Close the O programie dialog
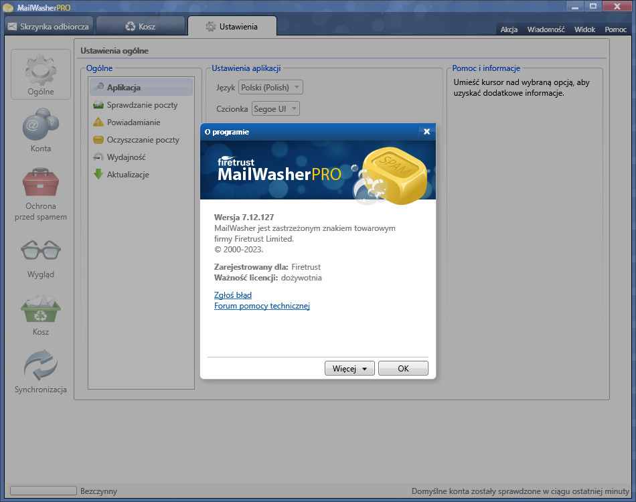This screenshot has height=502, width=636. (426, 131)
